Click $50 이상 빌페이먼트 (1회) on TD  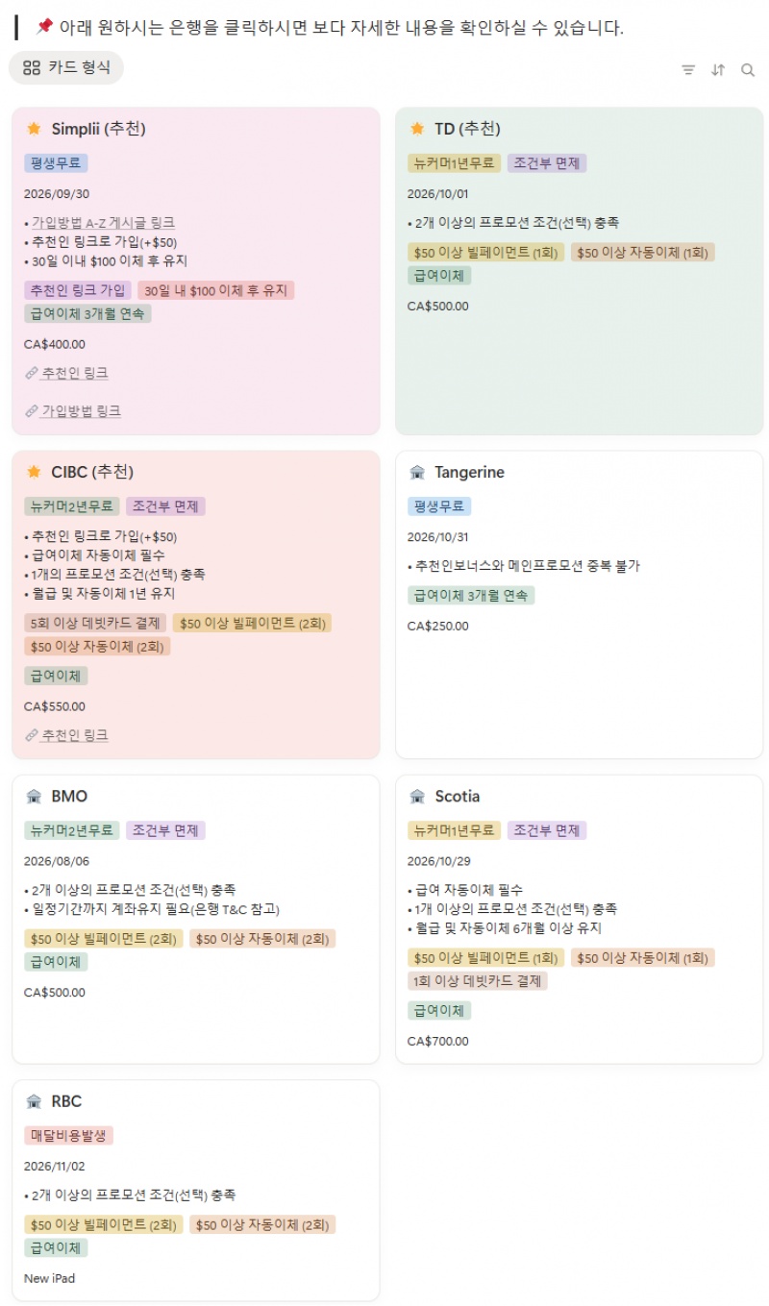(485, 253)
